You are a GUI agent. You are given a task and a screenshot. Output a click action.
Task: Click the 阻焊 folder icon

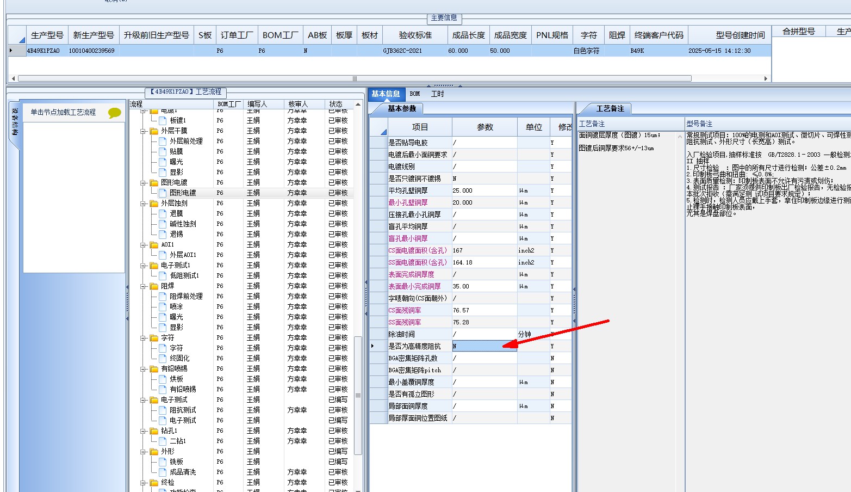coord(154,286)
